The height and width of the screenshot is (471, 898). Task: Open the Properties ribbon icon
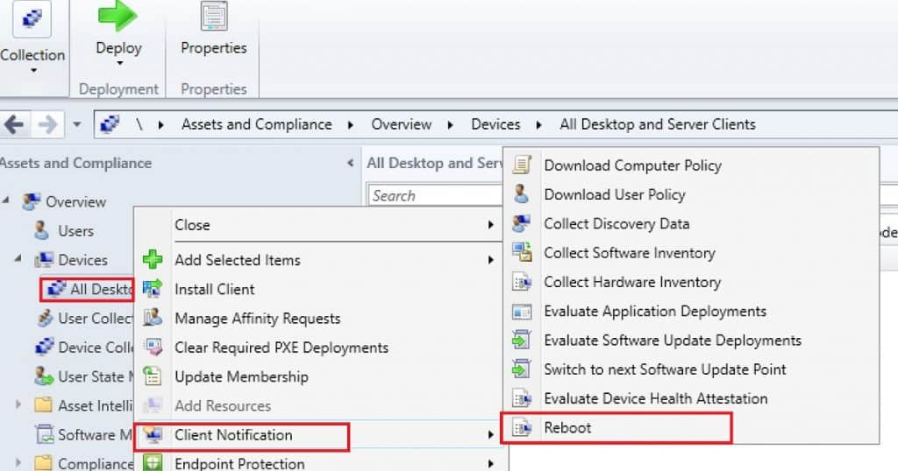[213, 18]
